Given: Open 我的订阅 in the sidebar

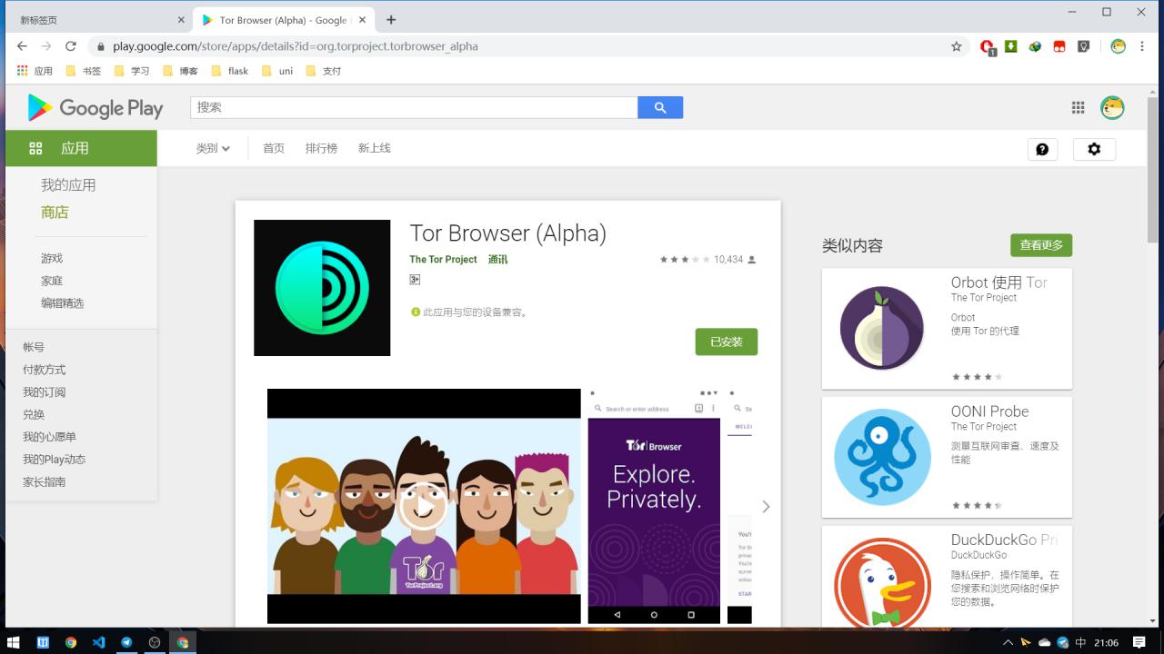Looking at the screenshot, I should tap(45, 392).
